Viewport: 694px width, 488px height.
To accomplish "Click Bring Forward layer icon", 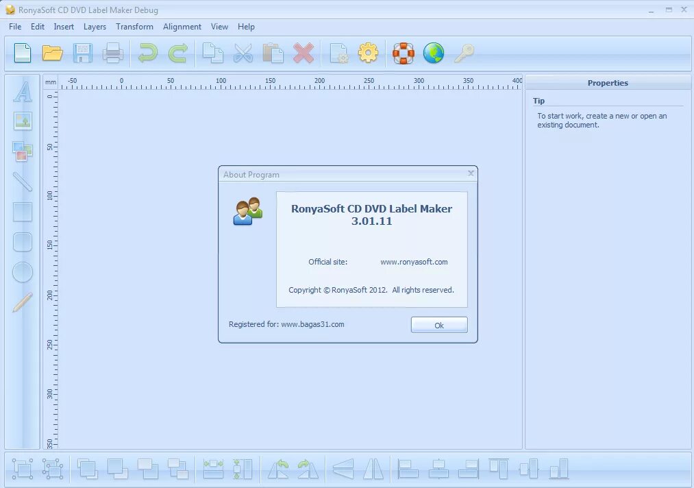I will click(x=148, y=469).
